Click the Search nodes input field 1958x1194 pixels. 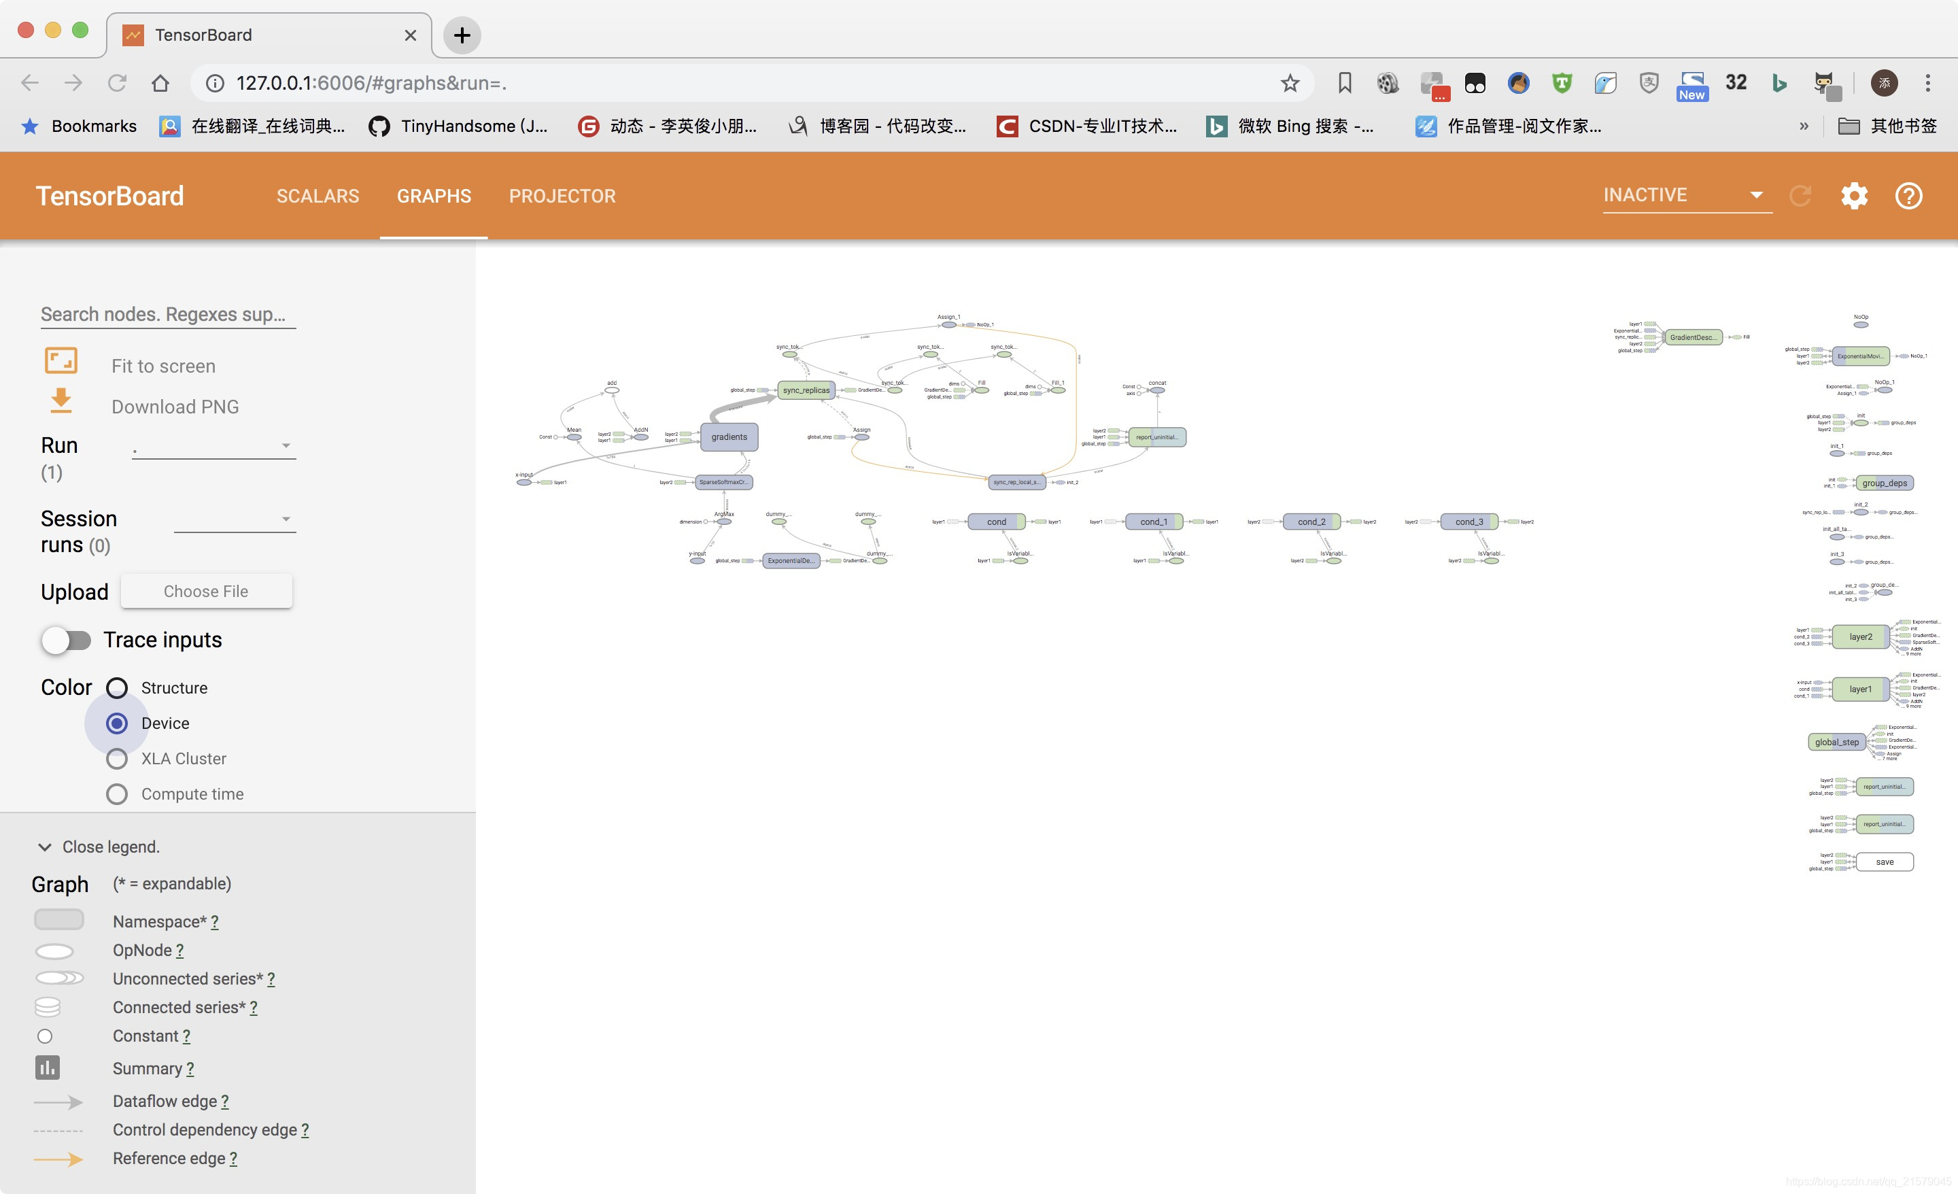[x=168, y=315]
